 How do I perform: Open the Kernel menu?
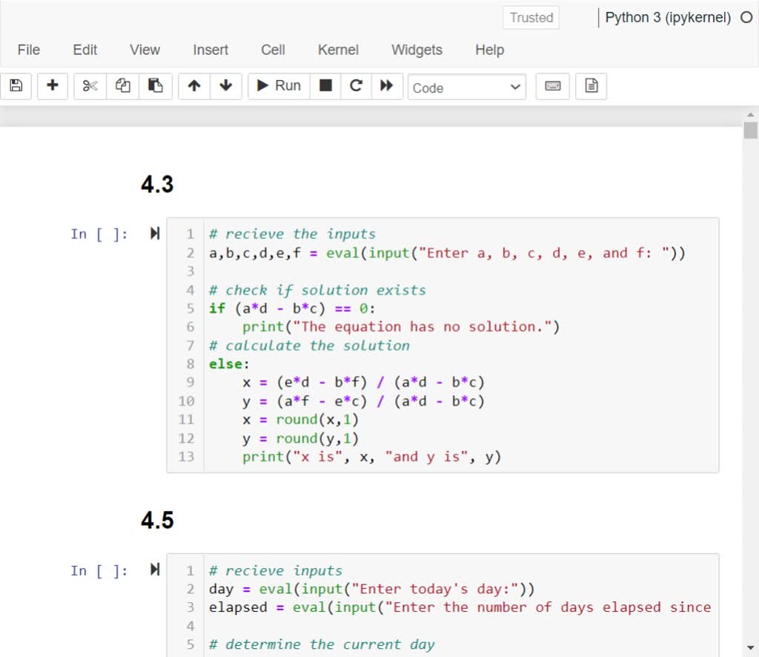(x=338, y=50)
